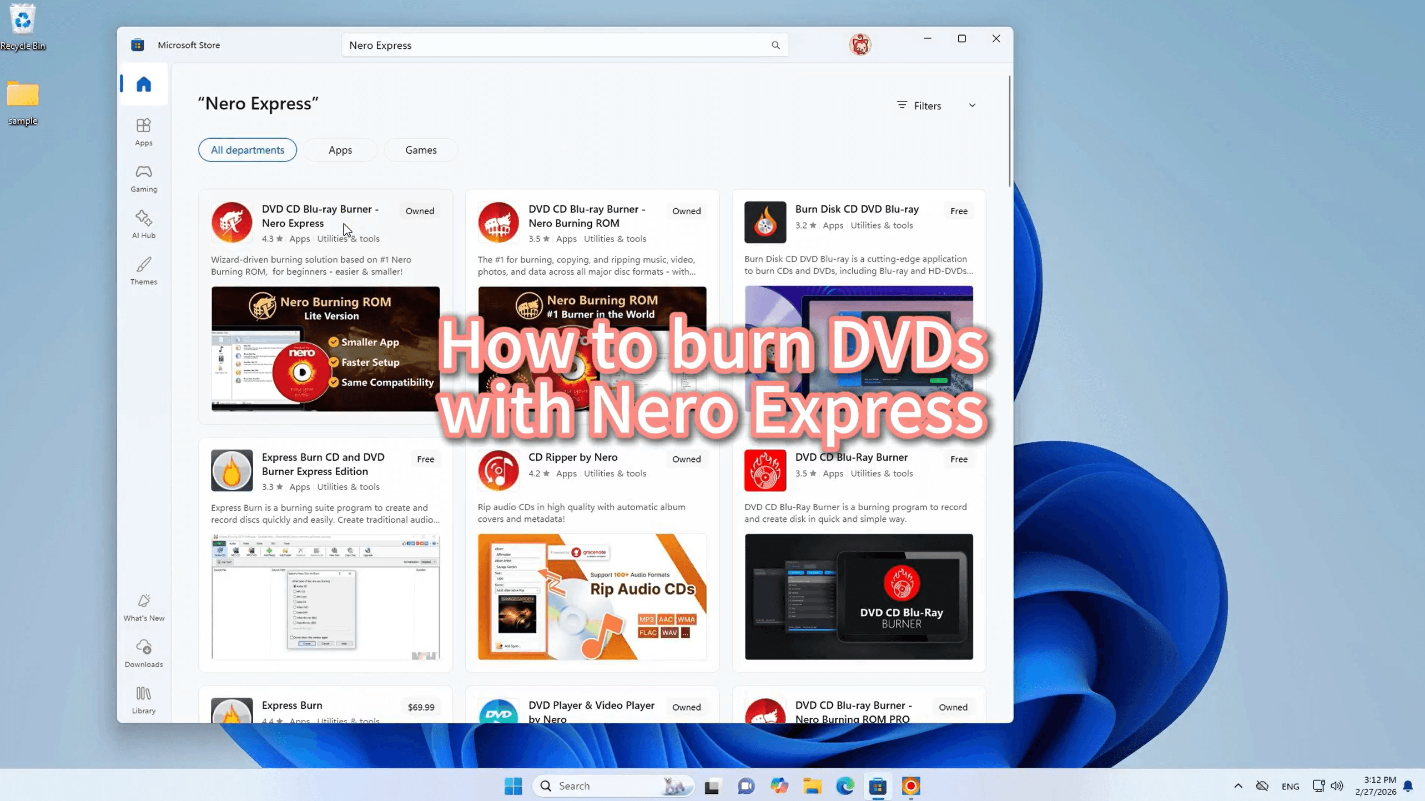The image size is (1425, 801).
Task: Go to the Gaming section
Action: click(143, 178)
